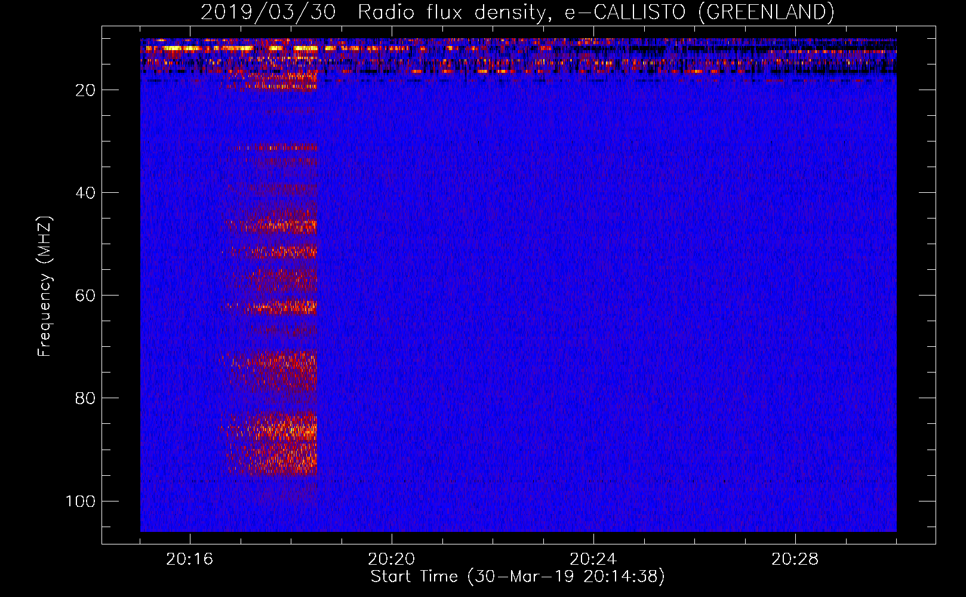
Task: Click the burst band near 62 MHz
Action: click(270, 307)
